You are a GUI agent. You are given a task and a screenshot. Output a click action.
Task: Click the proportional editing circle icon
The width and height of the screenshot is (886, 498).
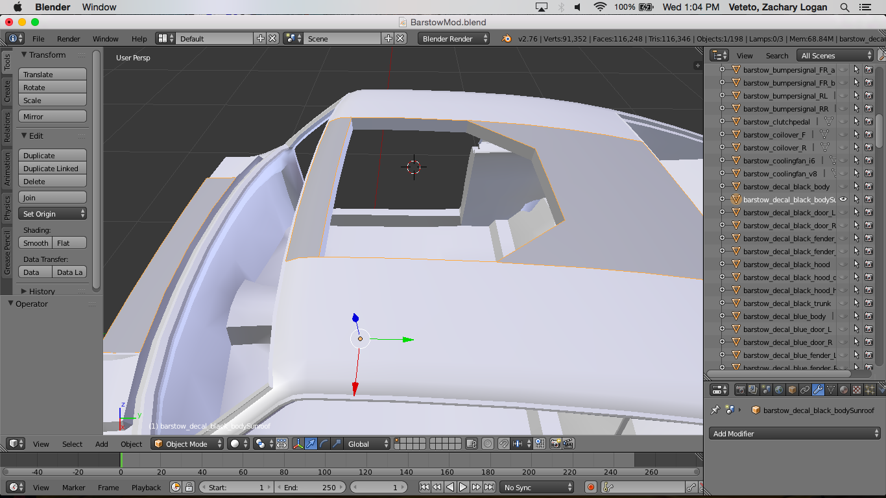(486, 444)
